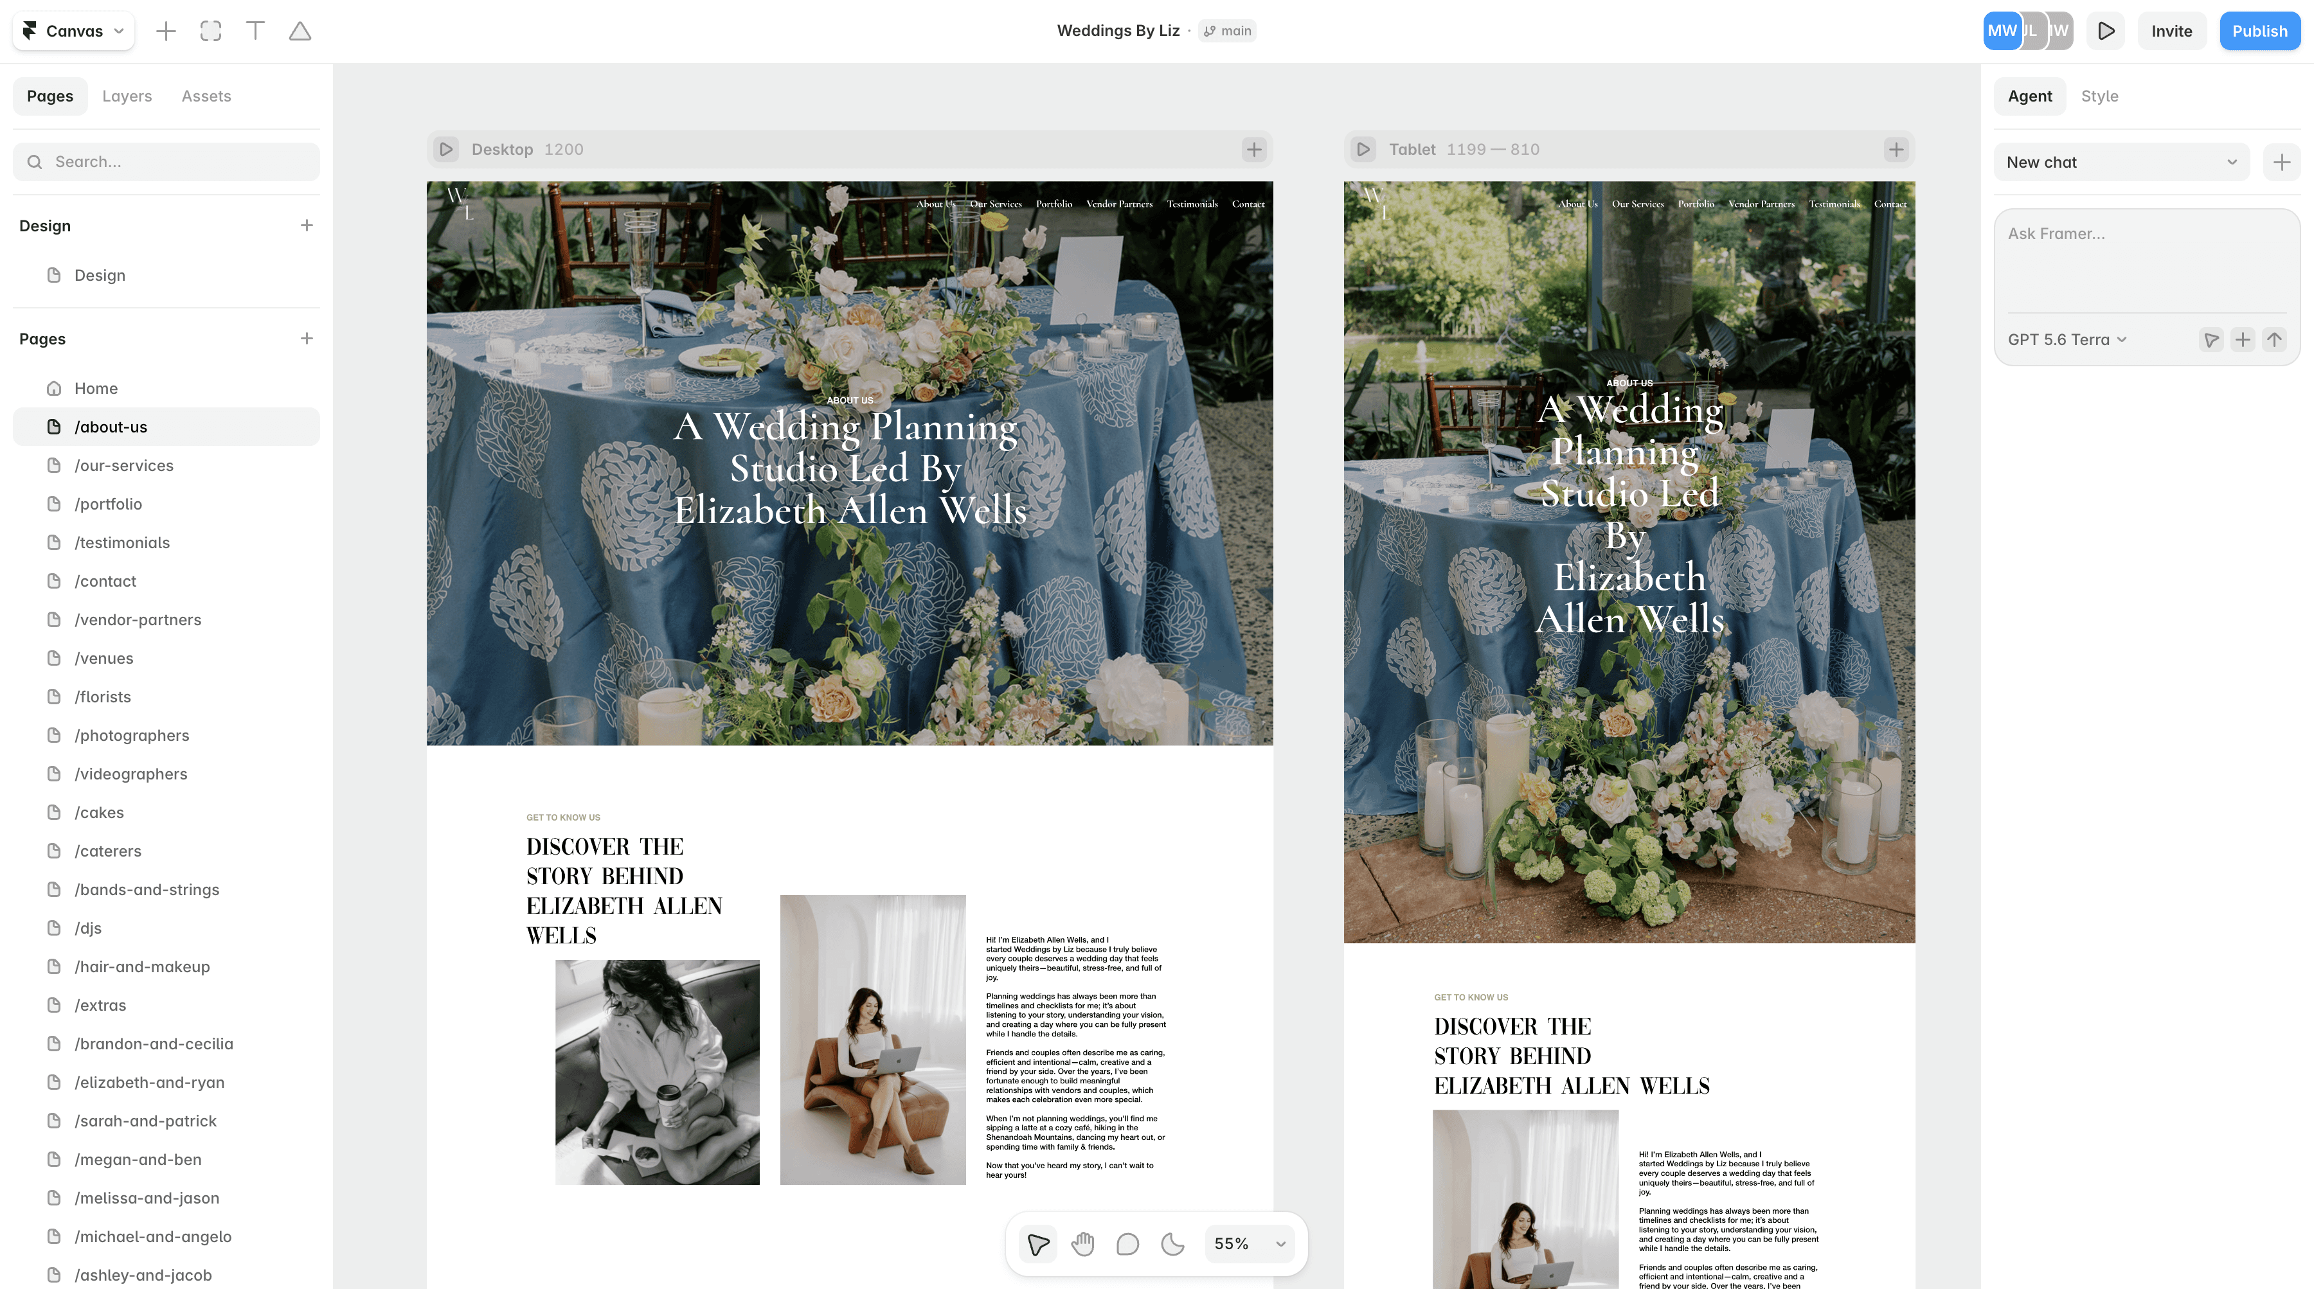Open the Design page item

point(166,275)
